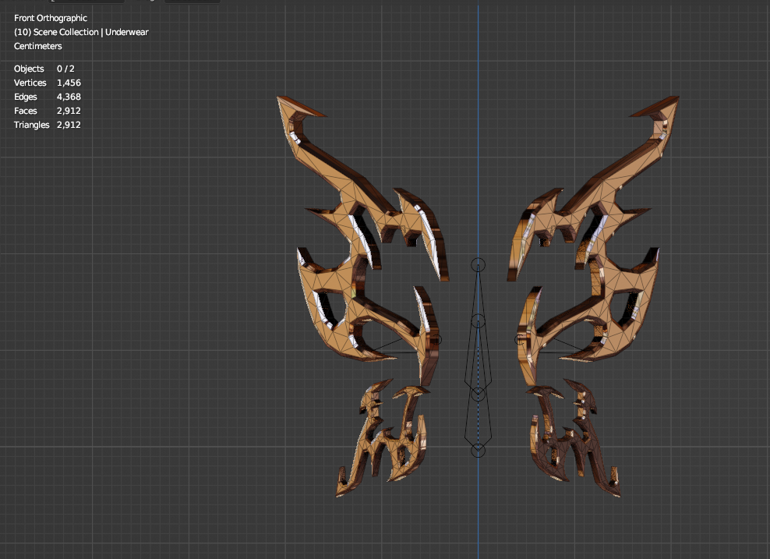This screenshot has width=770, height=559.
Task: Click the "Edges" statistics label
Action: 26,97
